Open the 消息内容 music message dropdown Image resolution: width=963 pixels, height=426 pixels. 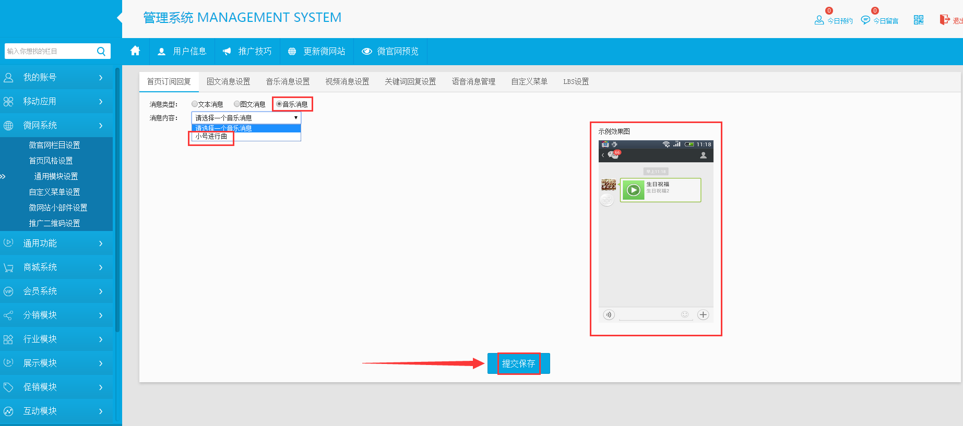pyautogui.click(x=246, y=118)
